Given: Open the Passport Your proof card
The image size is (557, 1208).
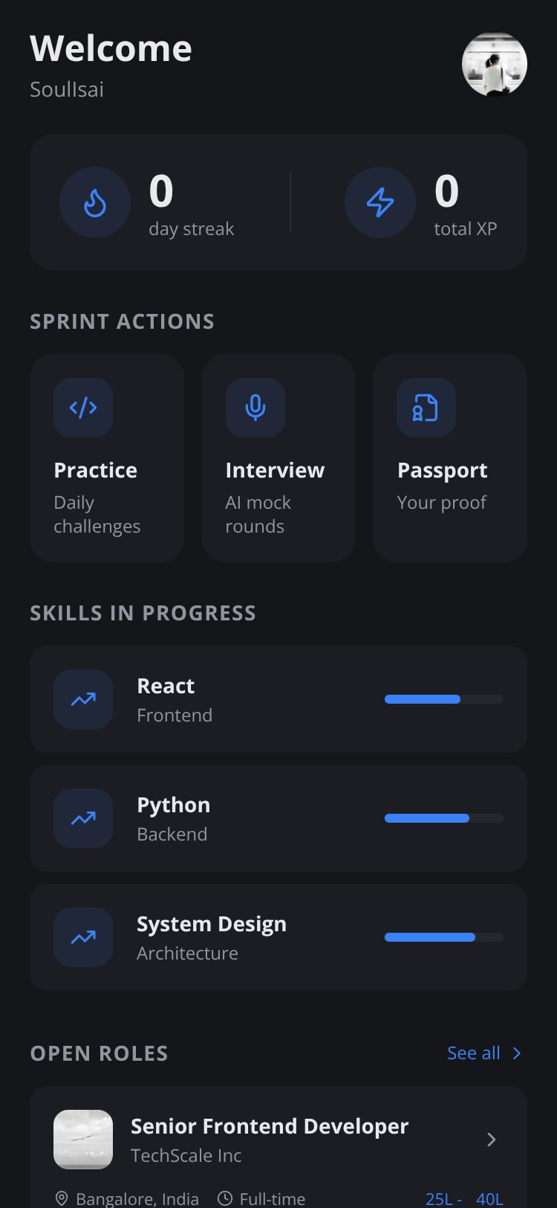Looking at the screenshot, I should [450, 458].
